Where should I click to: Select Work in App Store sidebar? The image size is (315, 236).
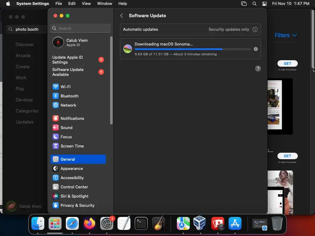[x=21, y=78]
